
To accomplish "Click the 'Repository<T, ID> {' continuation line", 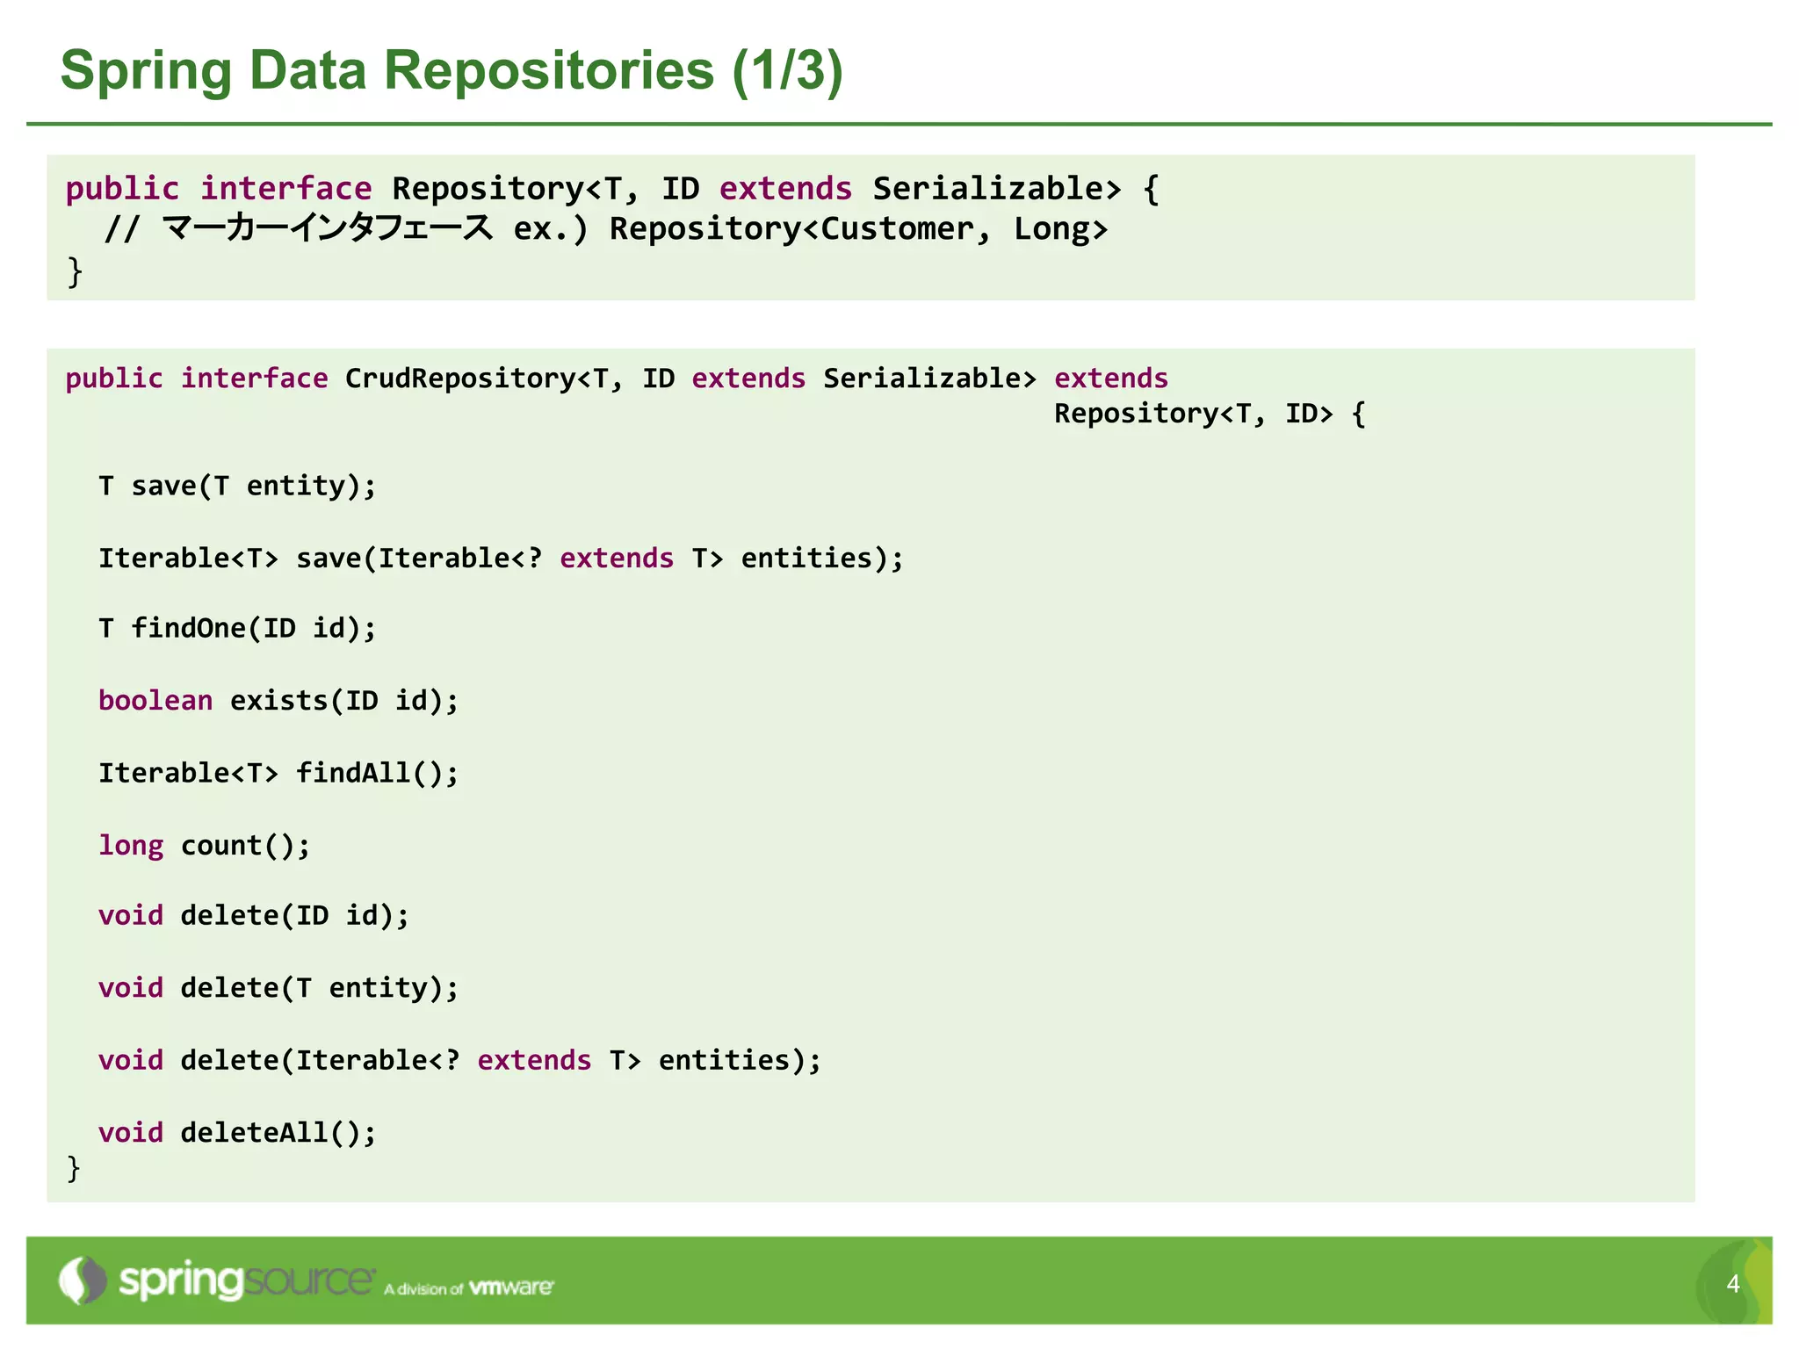I will [1210, 413].
